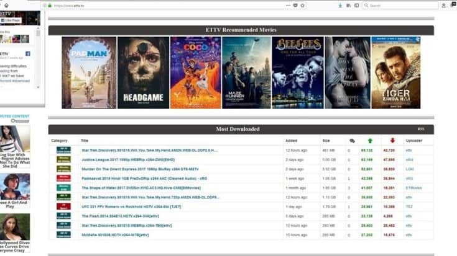457x256 pixels.
Task: Click the Added column header
Action: [291, 141]
